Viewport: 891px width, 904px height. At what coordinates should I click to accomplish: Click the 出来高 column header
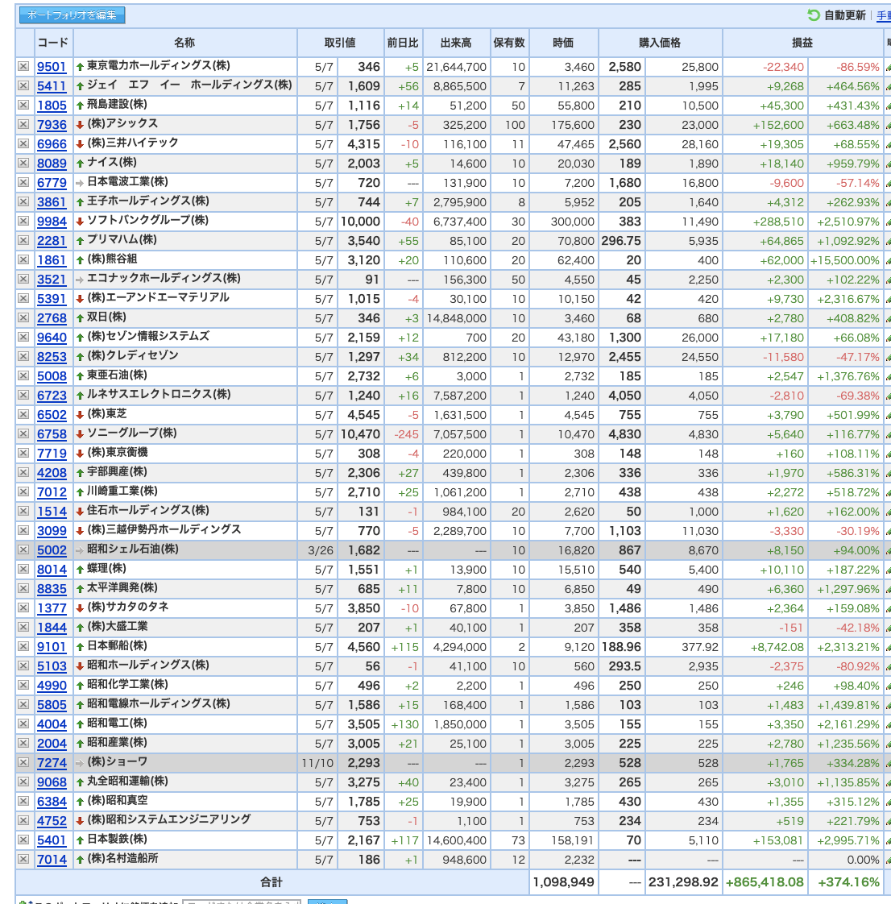(456, 43)
